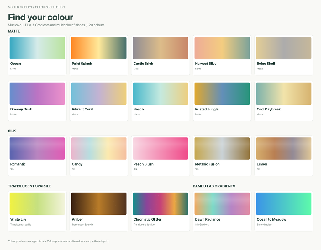The height and width of the screenshot is (250, 321).
Task: Pick the Cool Daybreak colour swatch
Action: tap(284, 94)
